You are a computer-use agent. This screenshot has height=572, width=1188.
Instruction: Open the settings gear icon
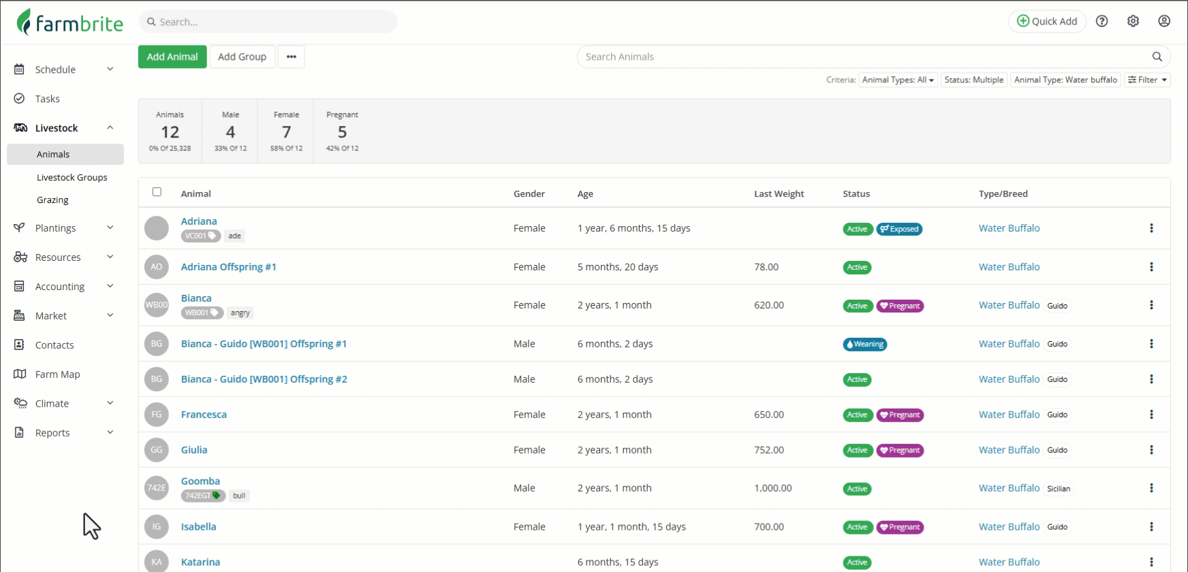coord(1133,21)
